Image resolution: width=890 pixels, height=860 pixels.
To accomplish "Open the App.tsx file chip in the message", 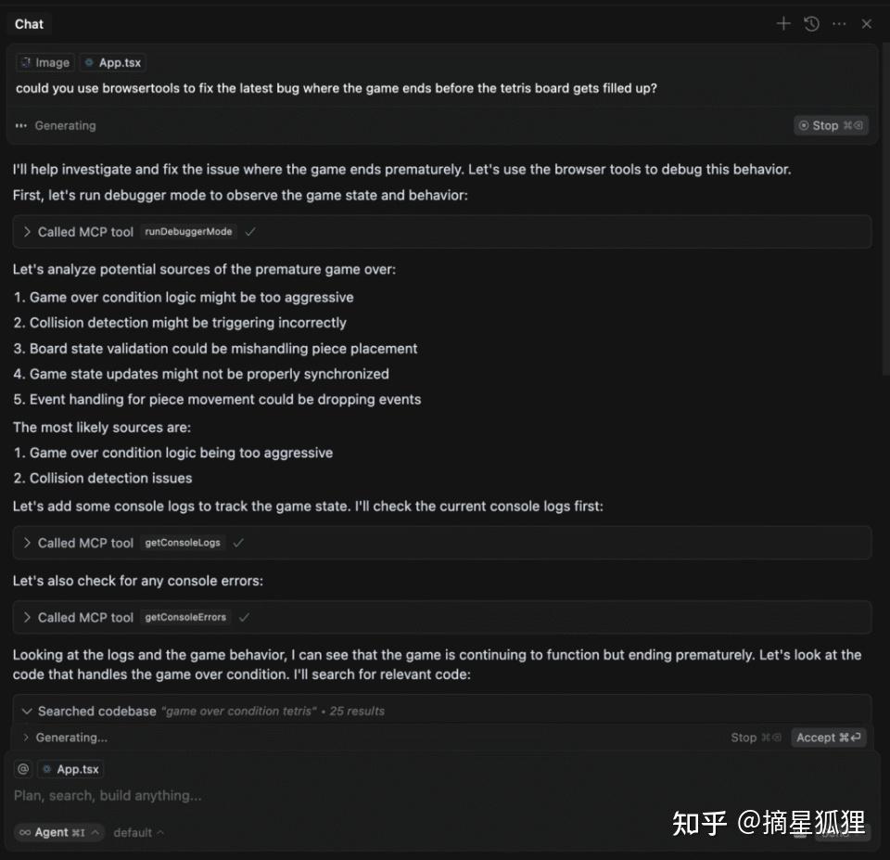I will click(113, 62).
